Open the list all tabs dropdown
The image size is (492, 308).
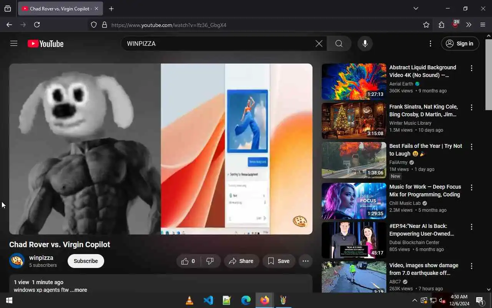[x=416, y=8]
